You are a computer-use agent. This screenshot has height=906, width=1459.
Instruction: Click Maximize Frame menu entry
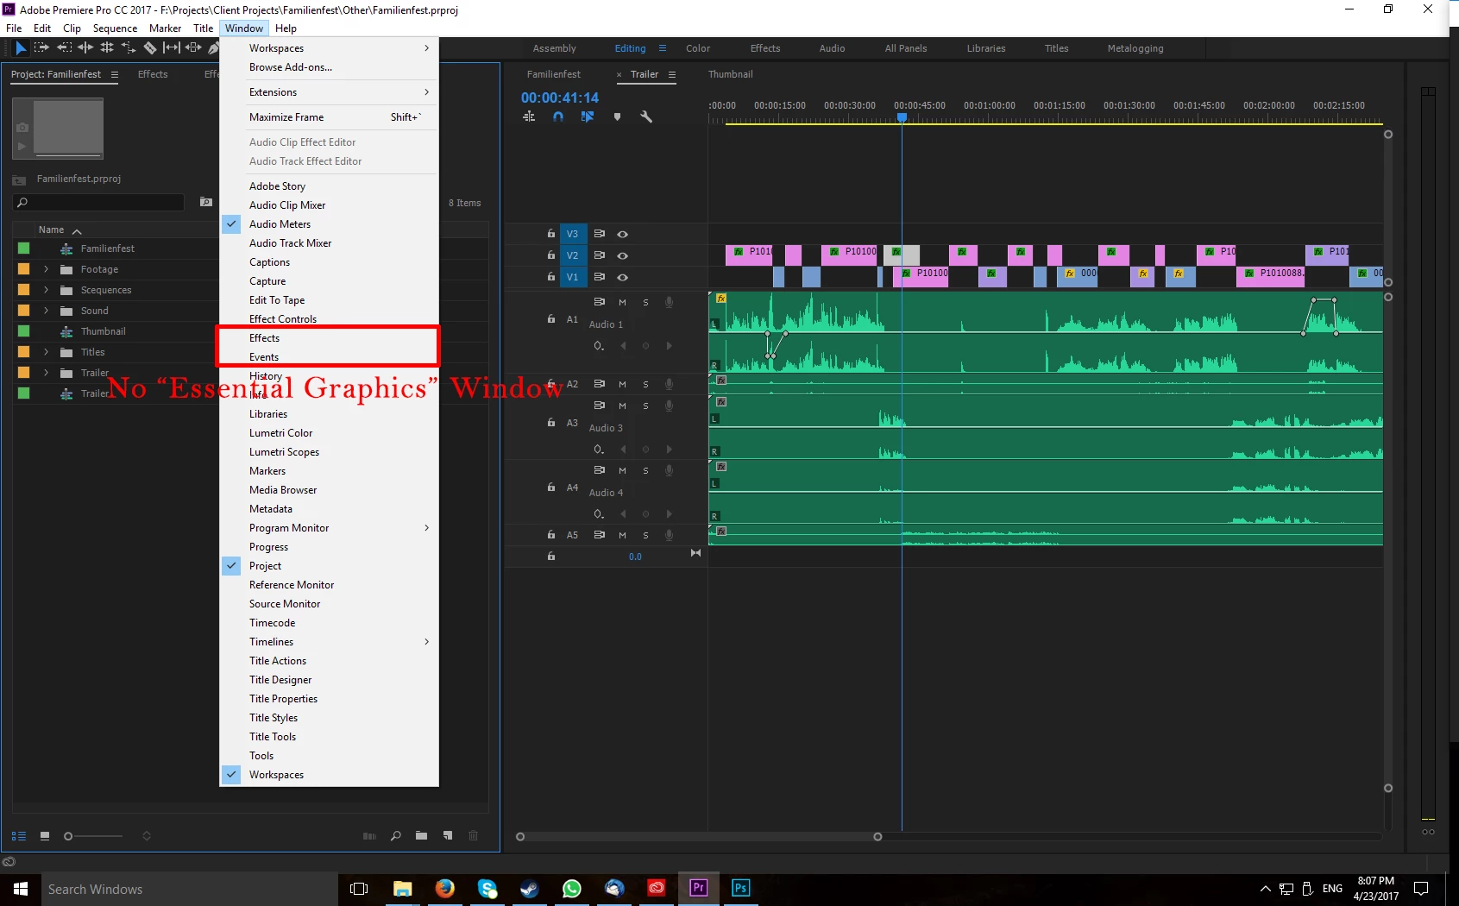(x=330, y=117)
